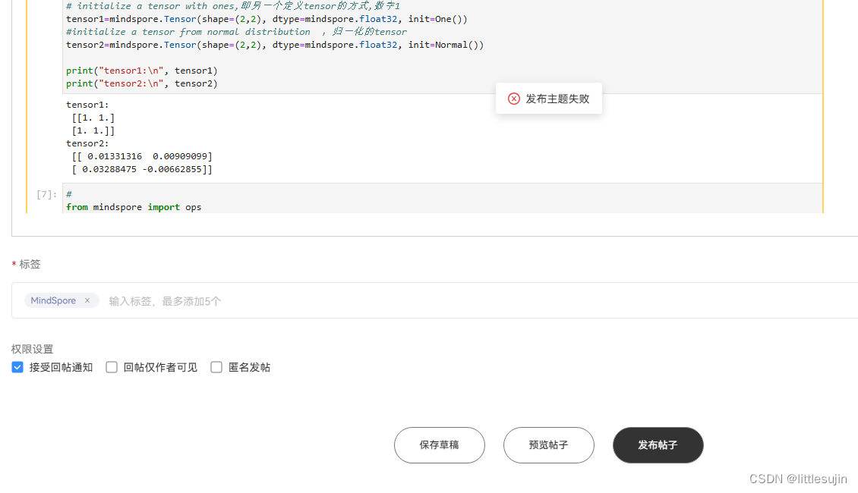Save the post with 保存草稿
Viewport: 858px width, 493px height.
(440, 445)
